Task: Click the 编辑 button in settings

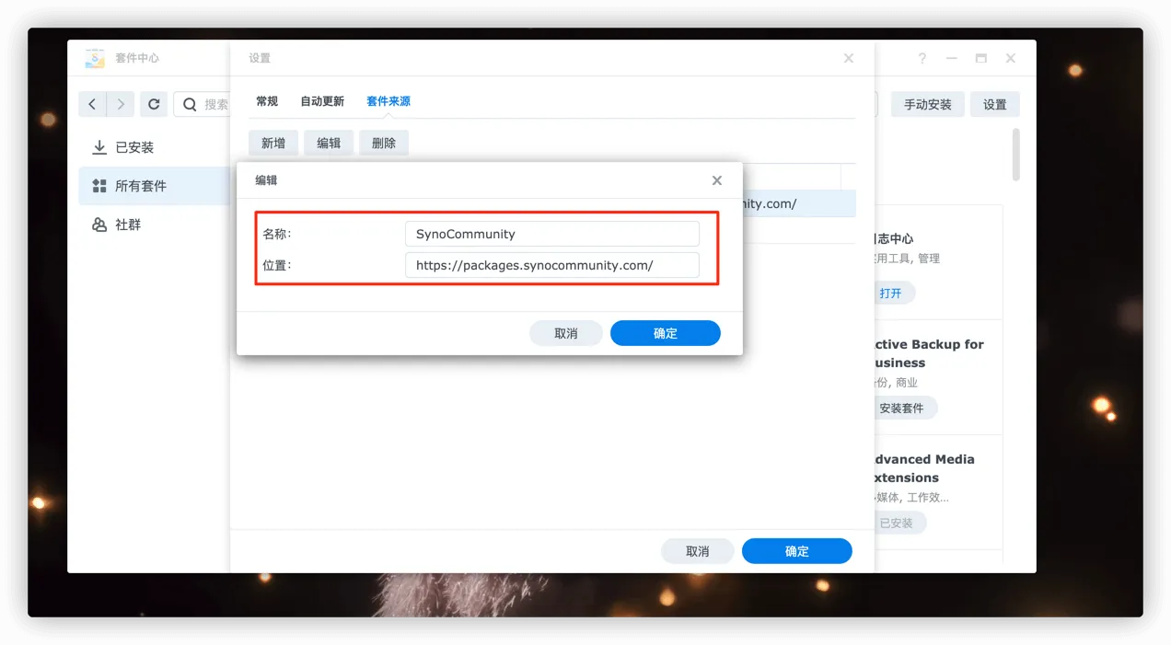Action: pos(329,143)
